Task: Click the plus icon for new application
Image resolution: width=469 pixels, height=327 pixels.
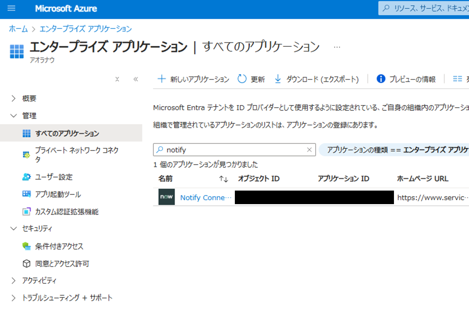Action: coord(162,79)
